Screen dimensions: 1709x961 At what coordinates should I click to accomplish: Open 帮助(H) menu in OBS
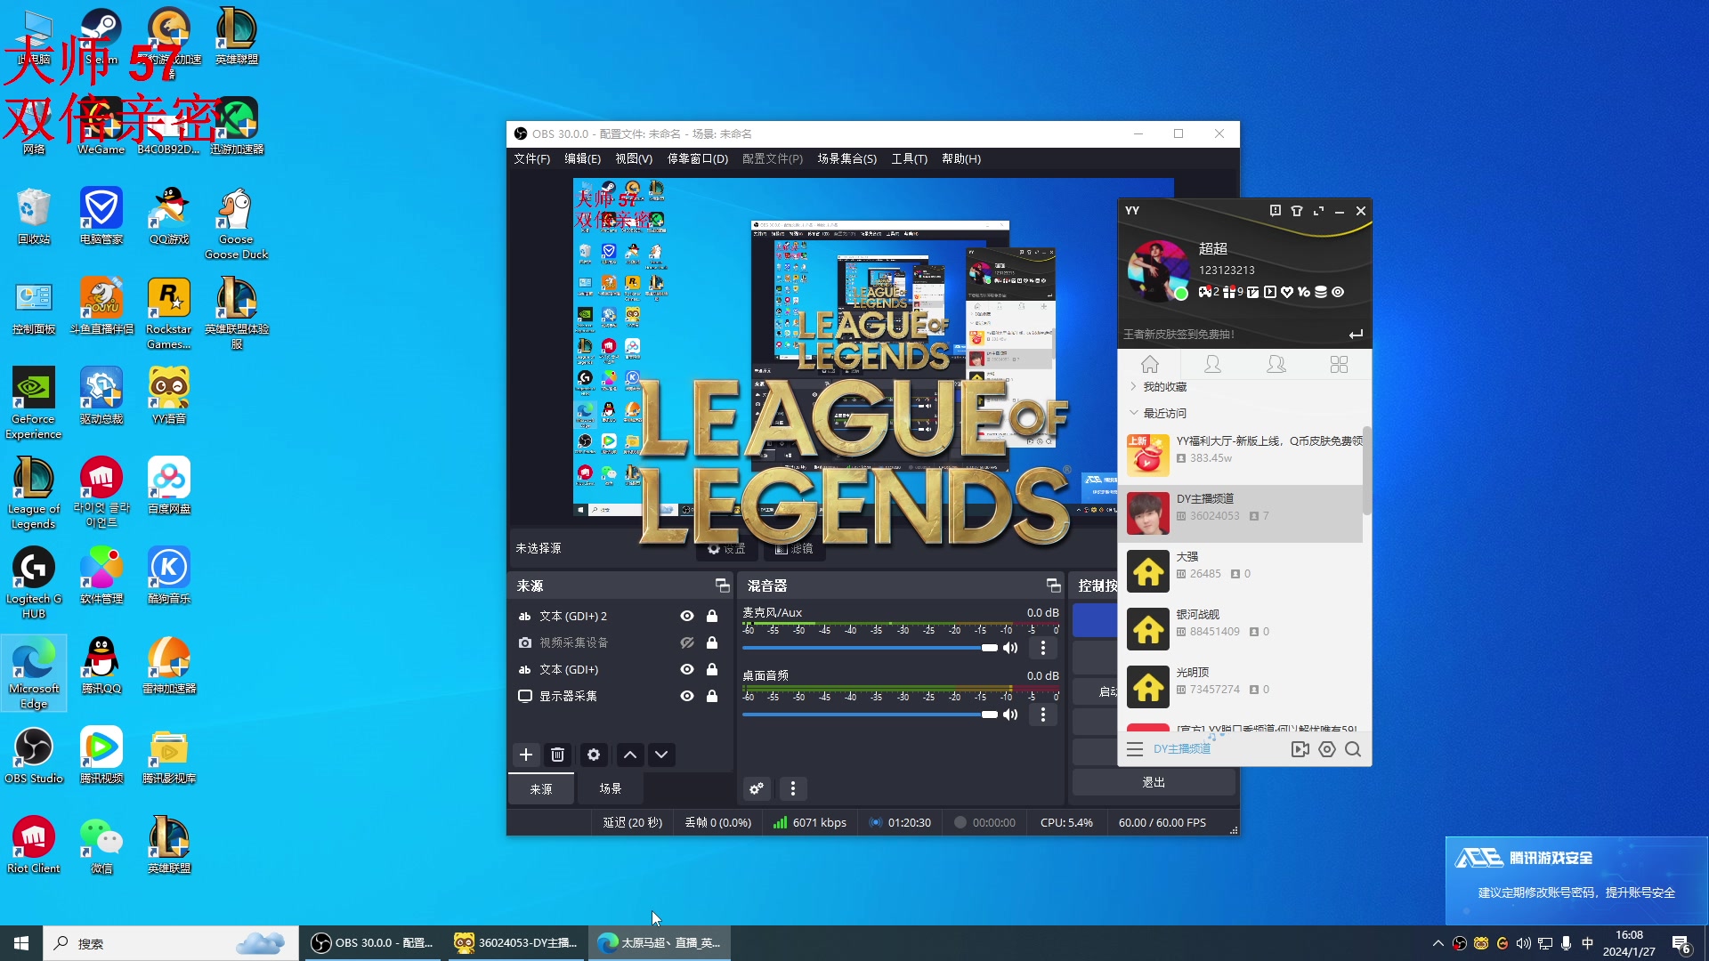point(961,158)
